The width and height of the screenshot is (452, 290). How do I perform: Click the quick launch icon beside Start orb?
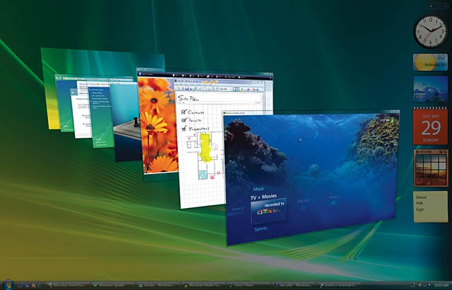20,285
